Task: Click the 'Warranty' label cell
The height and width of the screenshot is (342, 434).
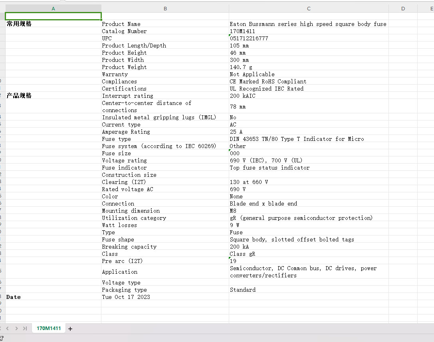Action: pos(165,74)
